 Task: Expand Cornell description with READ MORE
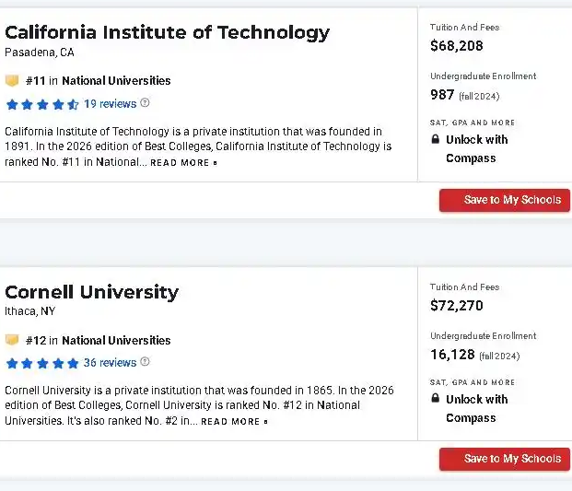(x=234, y=422)
